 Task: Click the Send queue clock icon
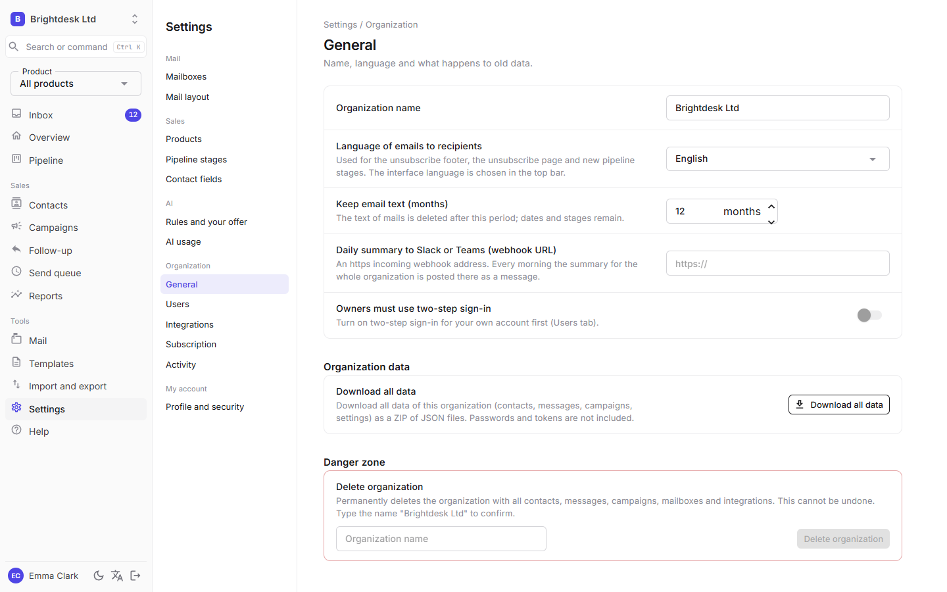click(16, 272)
